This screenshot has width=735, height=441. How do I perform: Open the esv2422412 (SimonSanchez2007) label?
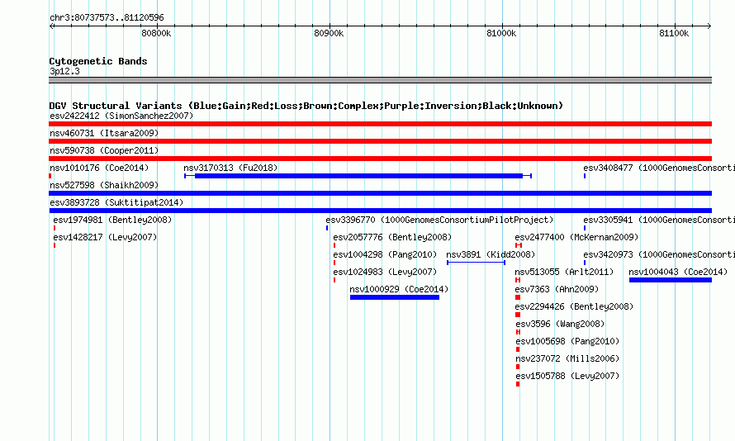coord(121,116)
